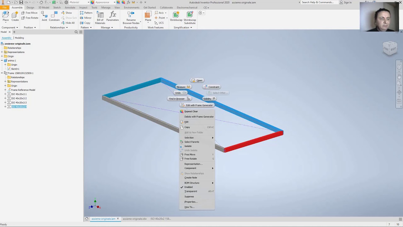Add a new browser panel with plus
This screenshot has width=403, height=227.
[x=14, y=32]
